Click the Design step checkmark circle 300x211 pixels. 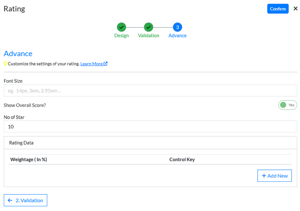pyautogui.click(x=121, y=27)
